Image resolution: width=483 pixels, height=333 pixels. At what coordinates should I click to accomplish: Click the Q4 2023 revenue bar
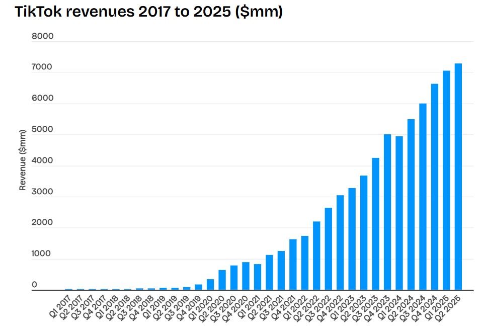[387, 212]
